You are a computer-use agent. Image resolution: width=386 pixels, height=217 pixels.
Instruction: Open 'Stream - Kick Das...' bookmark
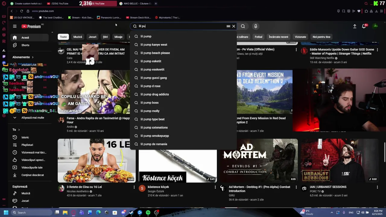(81, 17)
